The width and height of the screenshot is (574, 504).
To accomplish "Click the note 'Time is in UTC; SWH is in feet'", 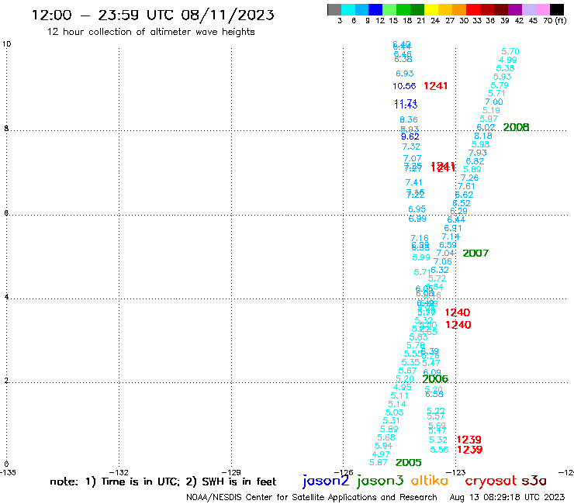I will pyautogui.click(x=163, y=482).
